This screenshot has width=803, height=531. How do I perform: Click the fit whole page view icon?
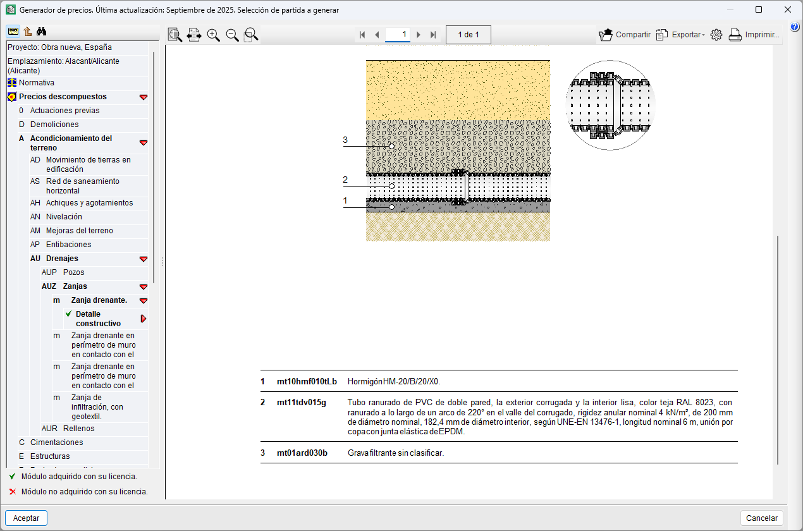[x=175, y=35]
